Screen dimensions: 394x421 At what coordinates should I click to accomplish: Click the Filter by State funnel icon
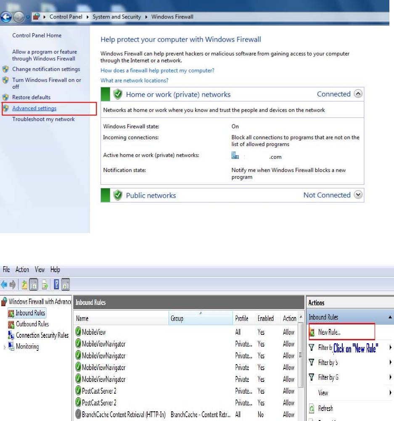(312, 363)
